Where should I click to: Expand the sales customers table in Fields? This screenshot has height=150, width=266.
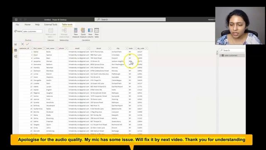point(220,55)
